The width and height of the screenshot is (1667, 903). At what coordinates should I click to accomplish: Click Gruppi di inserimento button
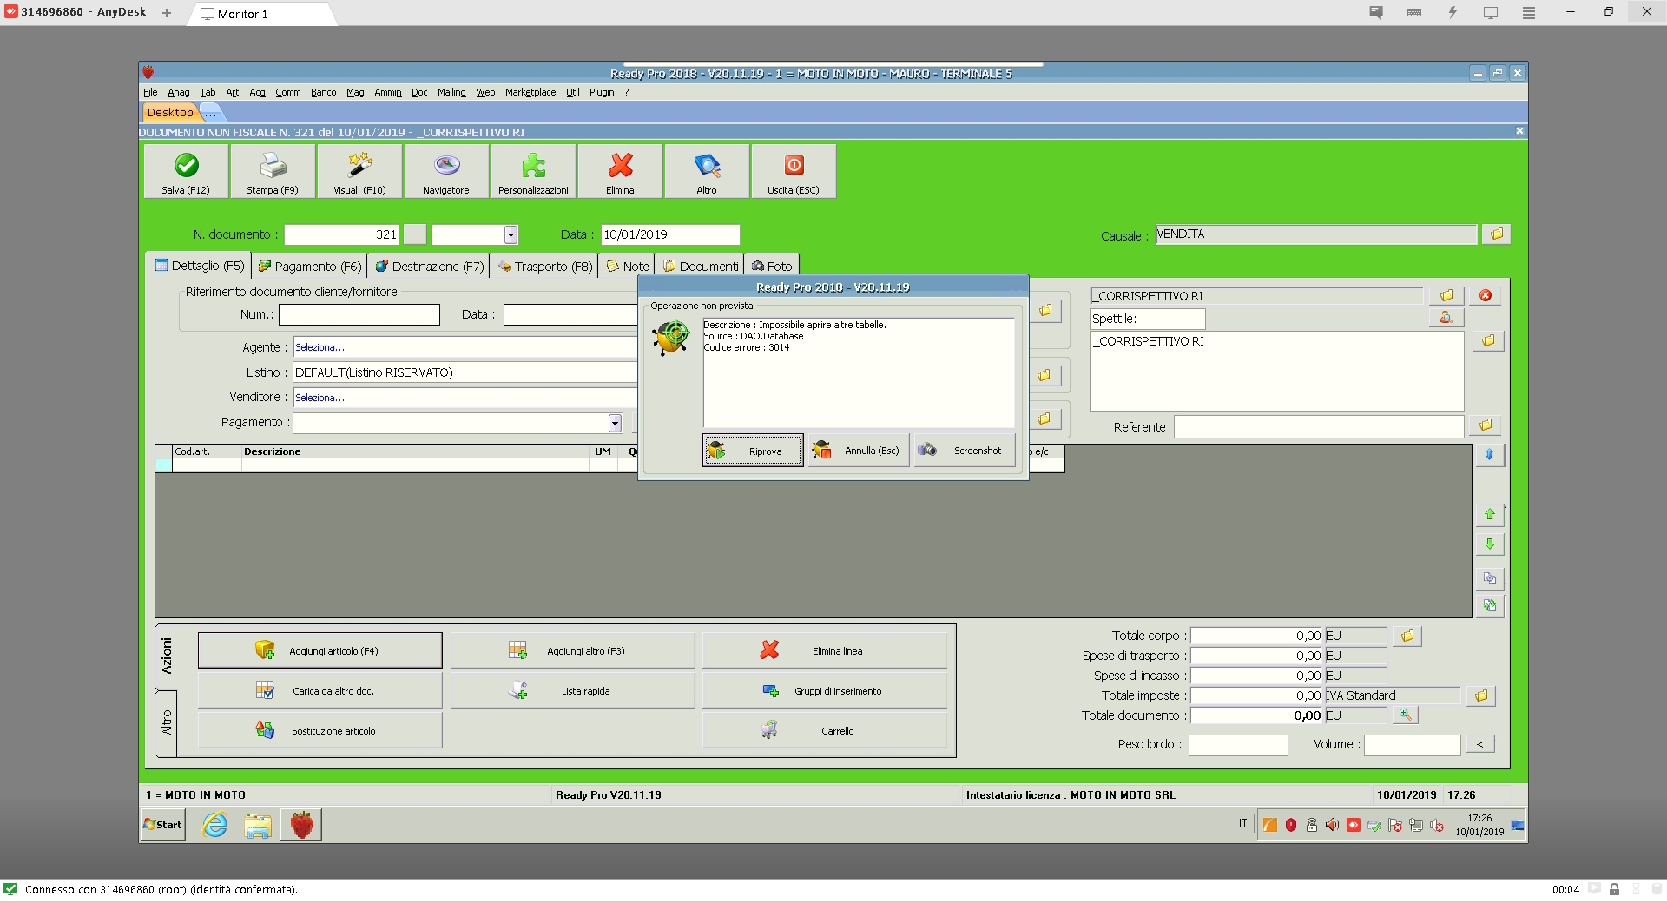[x=825, y=690]
